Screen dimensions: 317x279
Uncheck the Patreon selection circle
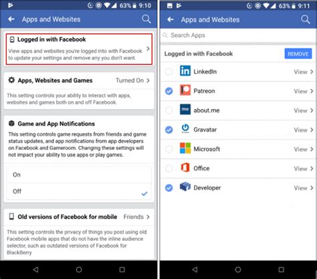click(169, 91)
